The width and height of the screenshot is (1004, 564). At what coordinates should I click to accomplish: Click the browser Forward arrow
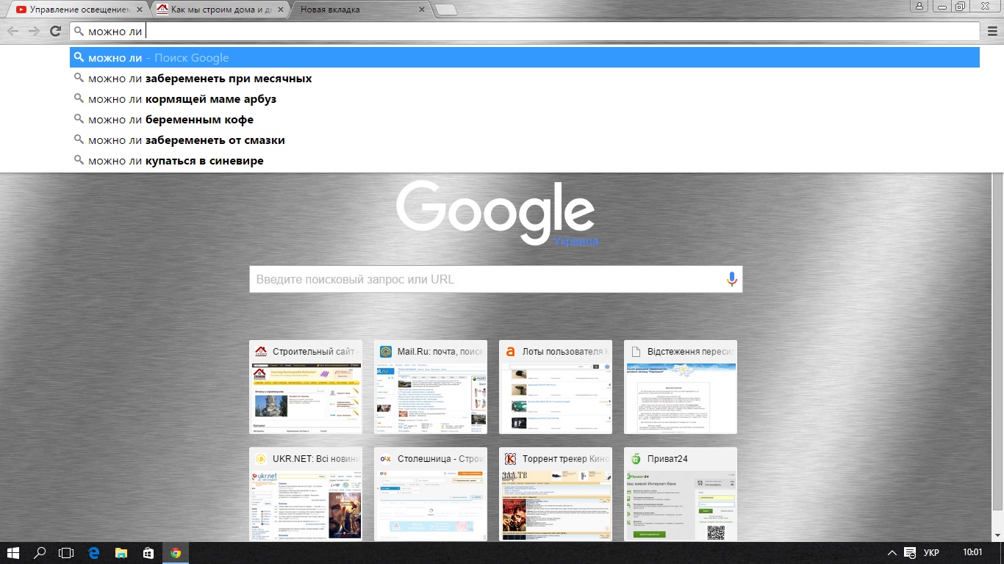[34, 31]
